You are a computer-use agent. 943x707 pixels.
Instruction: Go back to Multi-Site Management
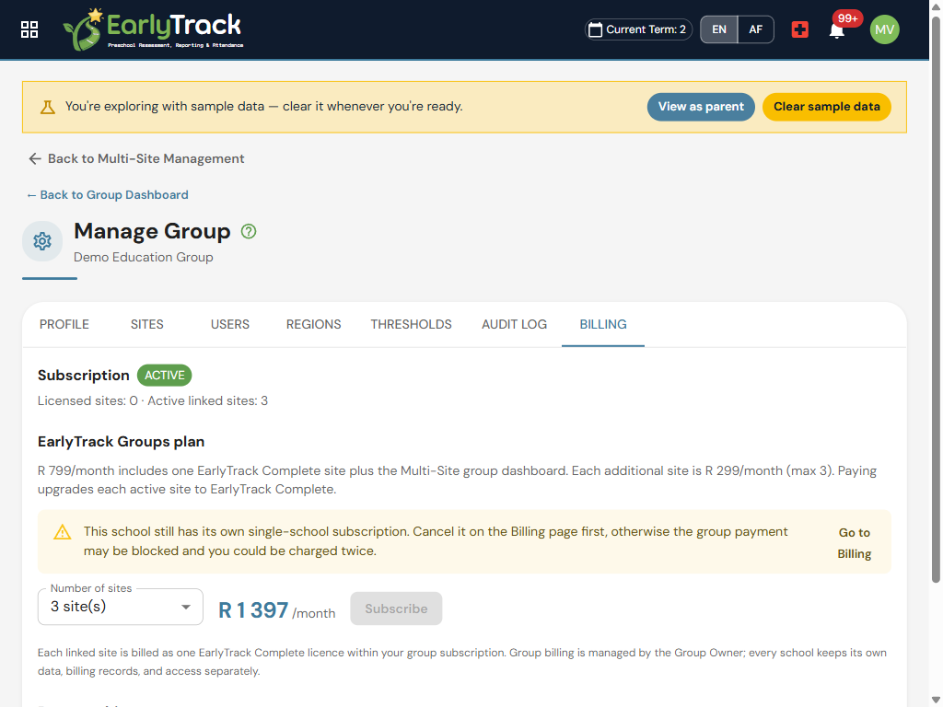click(x=136, y=158)
